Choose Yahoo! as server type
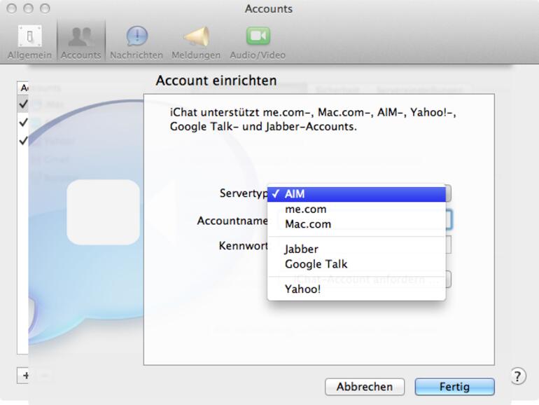539x405 pixels. tap(356, 289)
